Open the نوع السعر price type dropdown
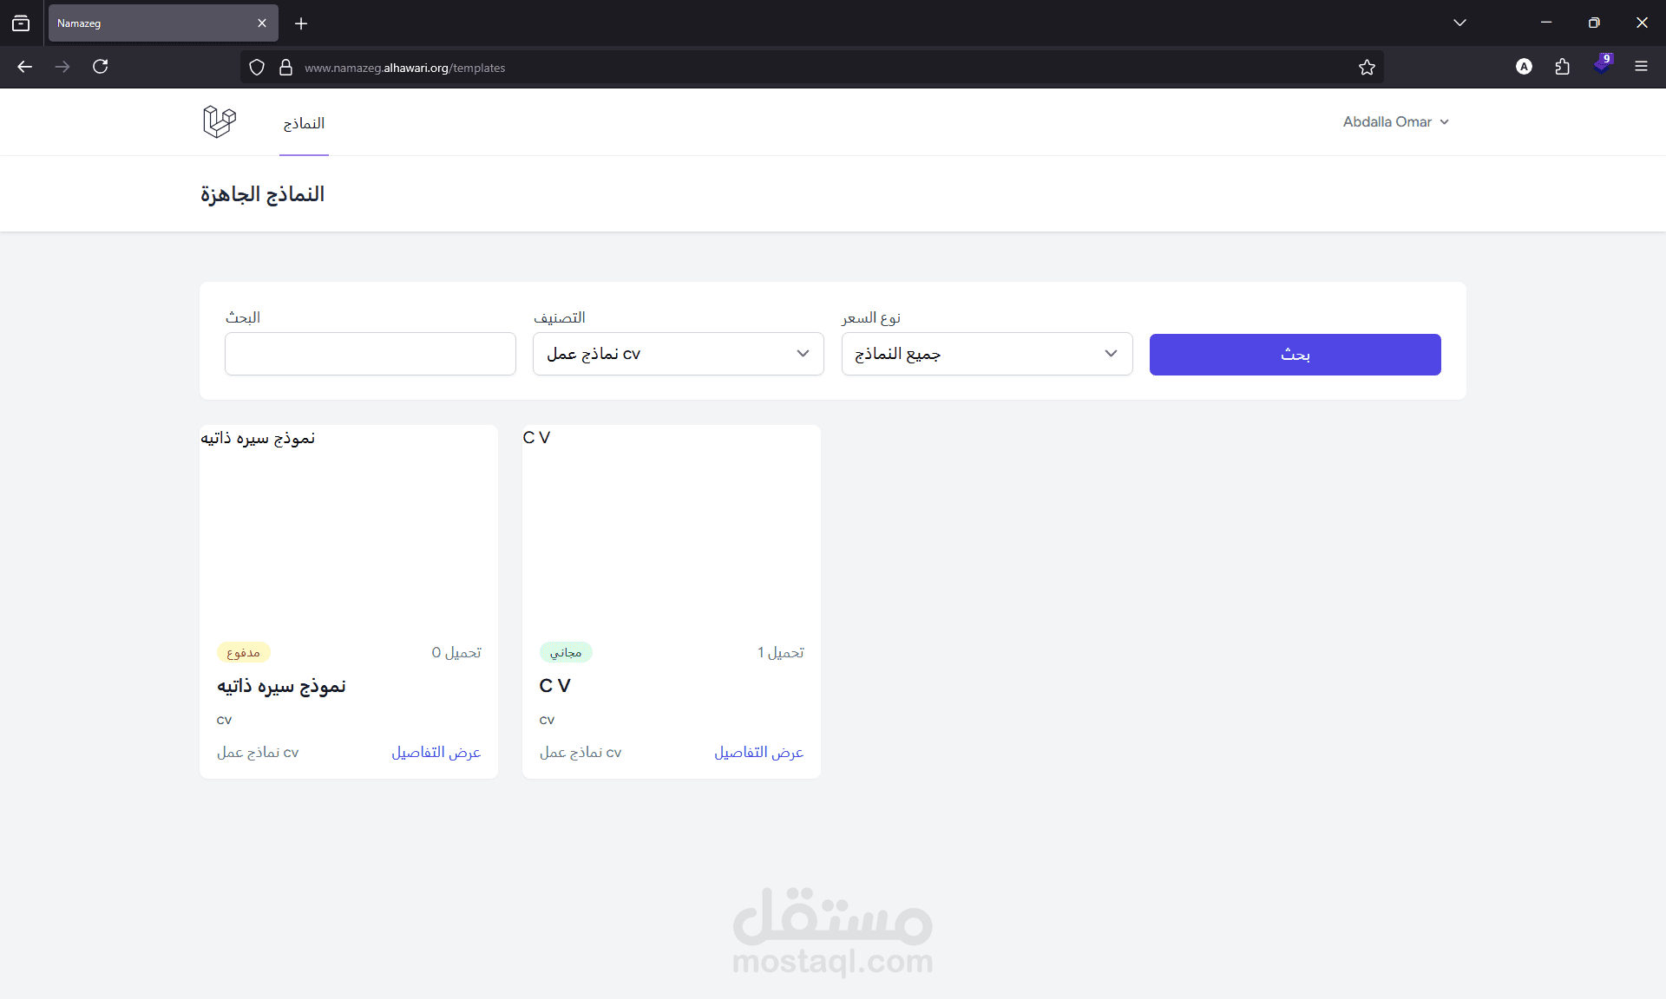This screenshot has height=999, width=1666. (987, 354)
